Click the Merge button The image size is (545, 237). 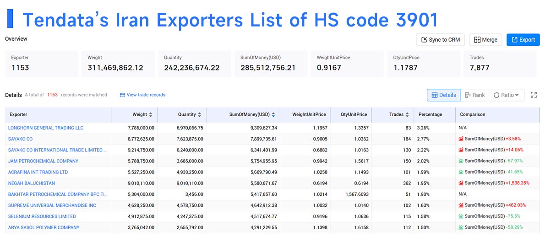click(485, 39)
